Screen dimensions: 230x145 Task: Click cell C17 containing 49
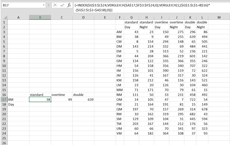coord(62,100)
